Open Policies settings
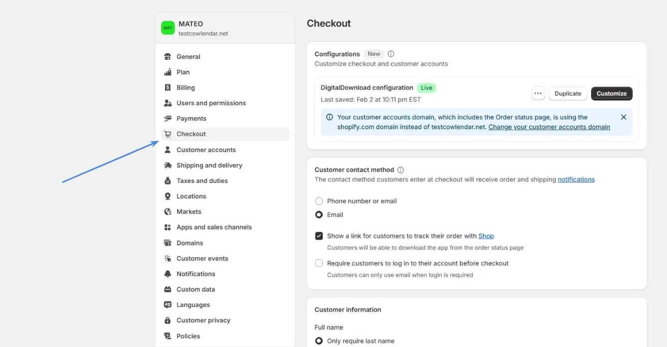This screenshot has height=347, width=667. [x=225, y=336]
